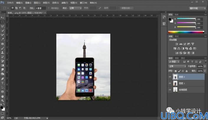The width and height of the screenshot is (208, 120).
Task: Click the toolbox foreground color swatch
Action: click(x=1, y=107)
